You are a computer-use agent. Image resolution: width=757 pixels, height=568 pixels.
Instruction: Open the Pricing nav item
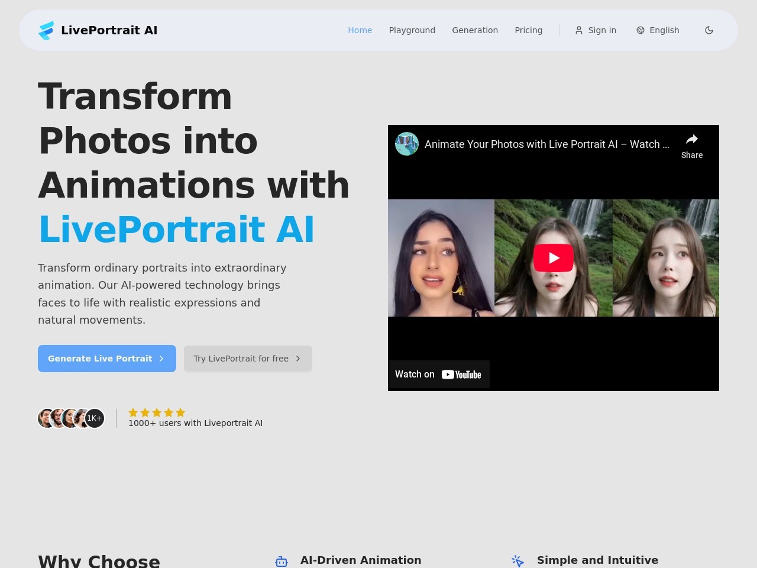tap(529, 30)
